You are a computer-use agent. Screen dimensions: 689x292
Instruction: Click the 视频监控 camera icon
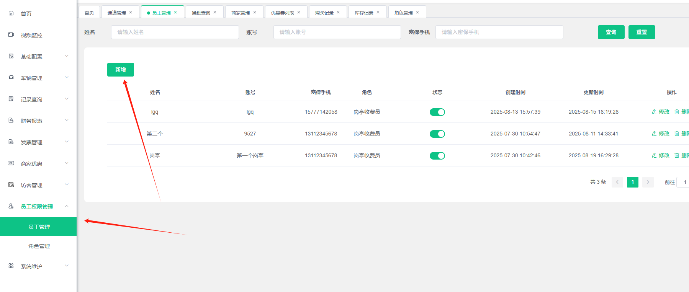[x=11, y=35]
